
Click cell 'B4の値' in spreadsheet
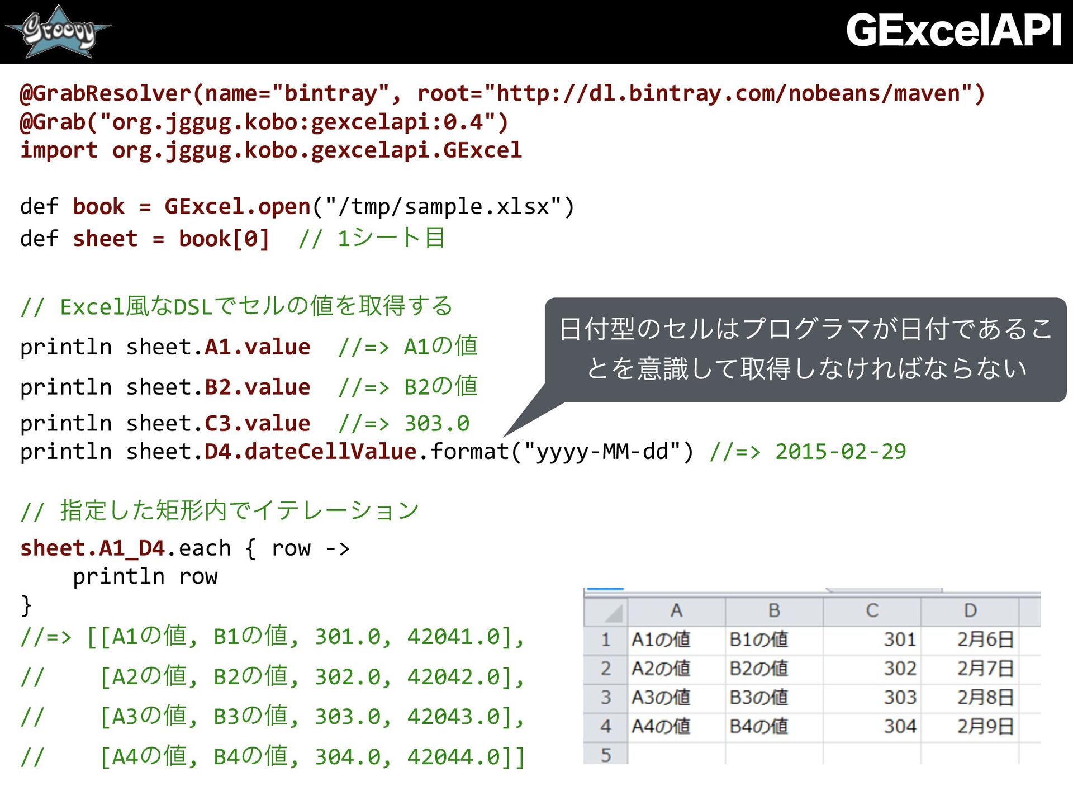774,727
